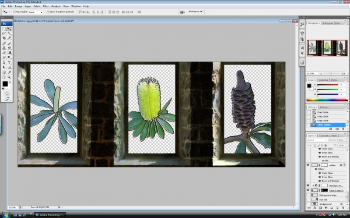Viewport: 350px width, 218px height.
Task: Click Adobe Photoshop taskbar button
Action: (50, 215)
